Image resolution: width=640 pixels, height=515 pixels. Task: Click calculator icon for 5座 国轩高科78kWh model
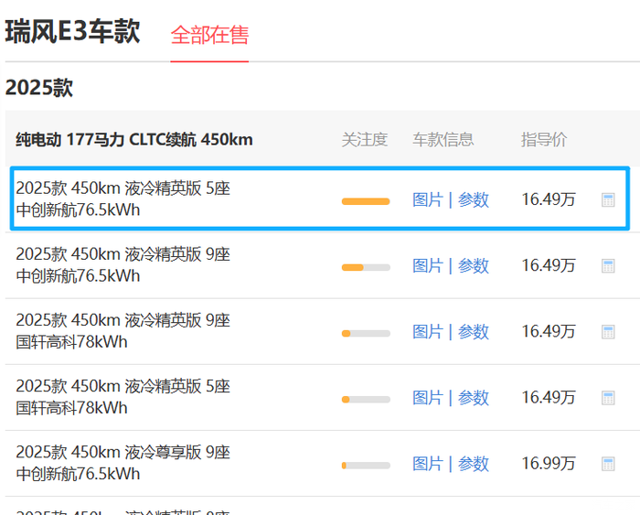(608, 398)
